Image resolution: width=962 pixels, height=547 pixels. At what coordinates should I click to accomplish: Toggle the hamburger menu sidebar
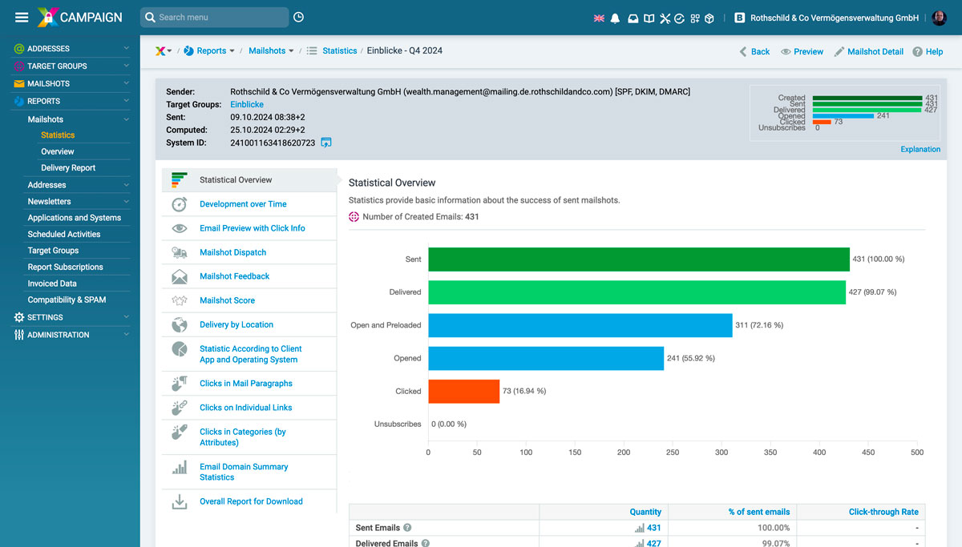(x=22, y=17)
